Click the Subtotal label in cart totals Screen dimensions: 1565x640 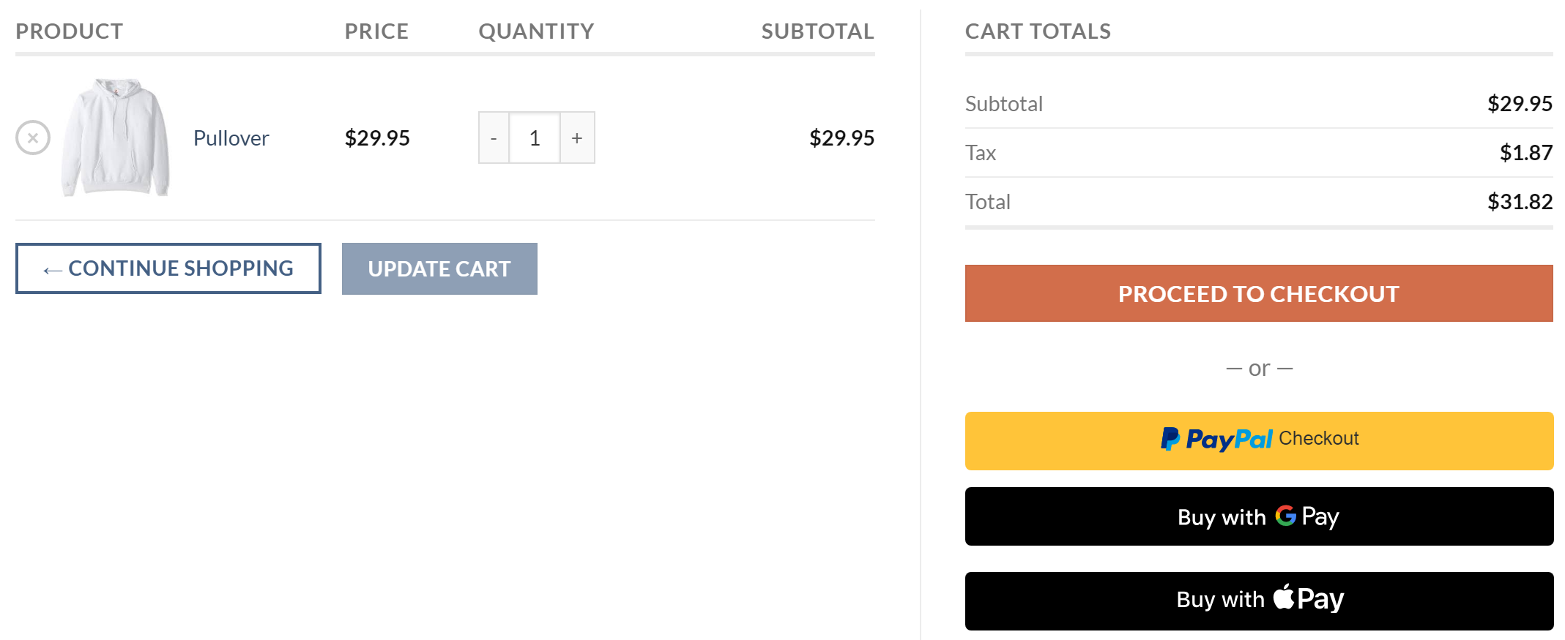coord(1004,104)
